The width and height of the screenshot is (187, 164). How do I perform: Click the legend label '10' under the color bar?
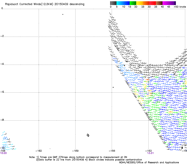(x=124, y=7)
